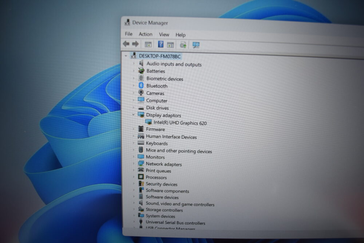Expand the Keyboards node arrow
The height and width of the screenshot is (243, 364).
tap(134, 143)
